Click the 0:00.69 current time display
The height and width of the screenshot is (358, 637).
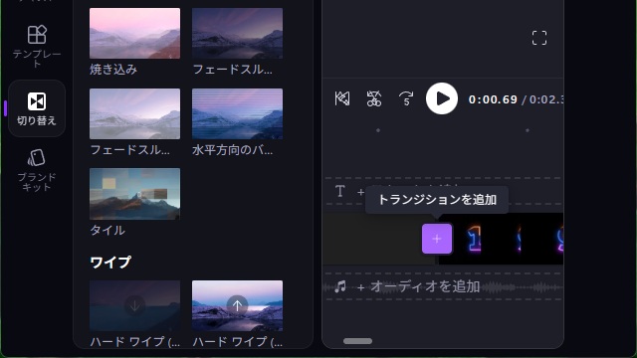click(493, 99)
